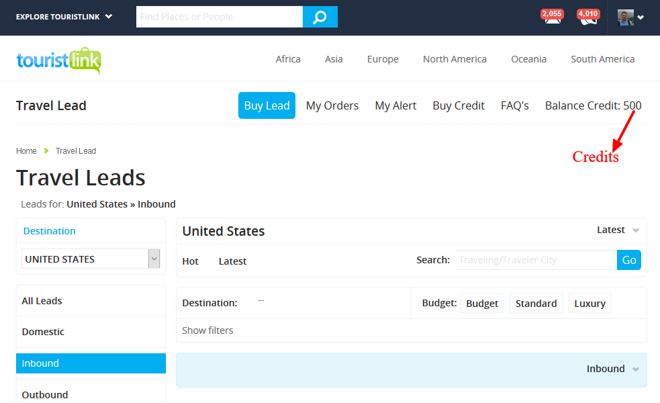Click the user profile avatar
Image resolution: width=660 pixels, height=403 pixels.
pos(626,17)
